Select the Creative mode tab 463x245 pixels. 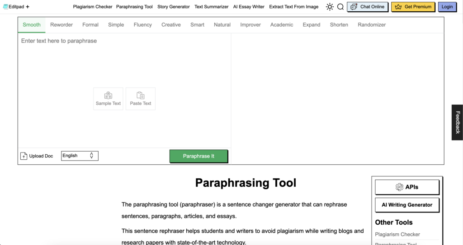171,25
